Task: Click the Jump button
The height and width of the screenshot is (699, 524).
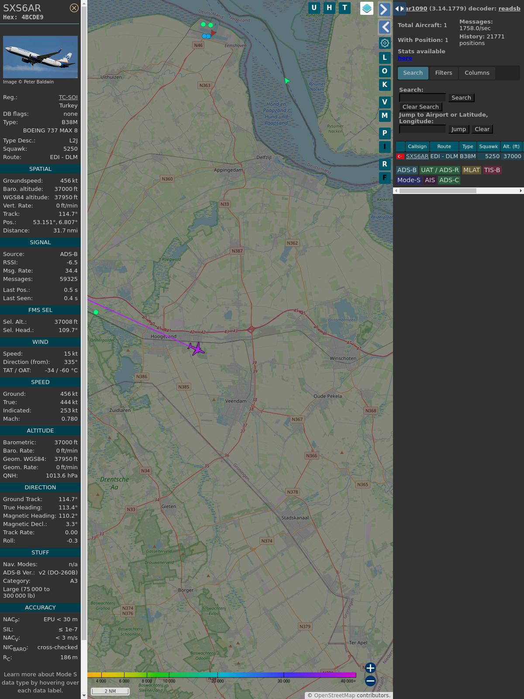Action: 458,129
